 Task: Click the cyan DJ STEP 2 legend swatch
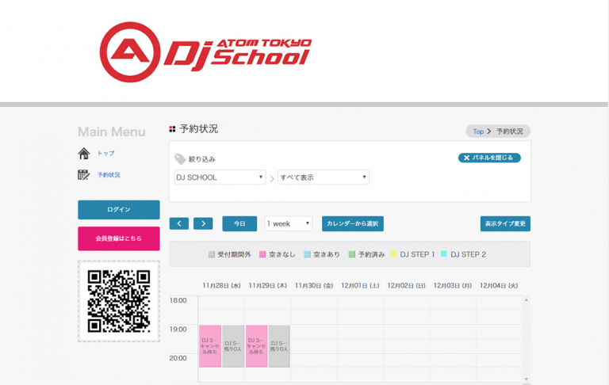[444, 253]
